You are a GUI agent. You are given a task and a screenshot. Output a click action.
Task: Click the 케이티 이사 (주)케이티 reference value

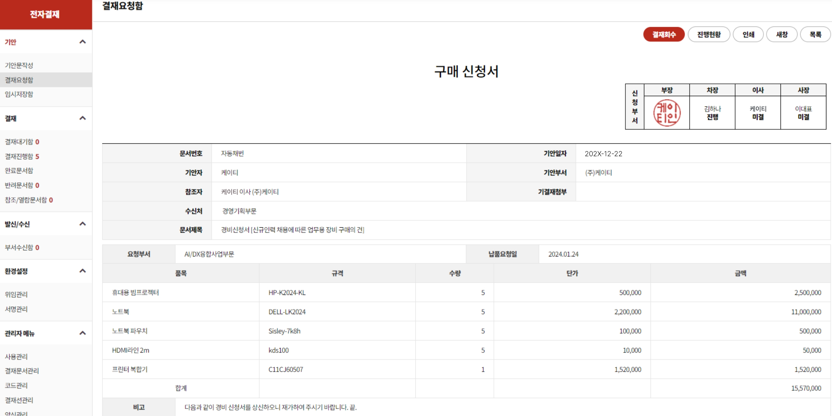(x=250, y=192)
